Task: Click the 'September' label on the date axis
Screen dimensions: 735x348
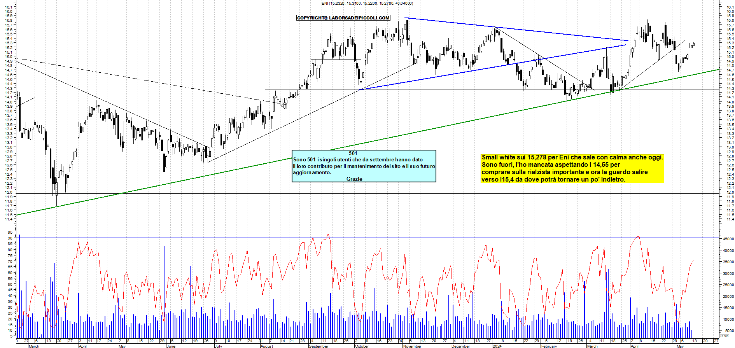Action: click(x=318, y=346)
